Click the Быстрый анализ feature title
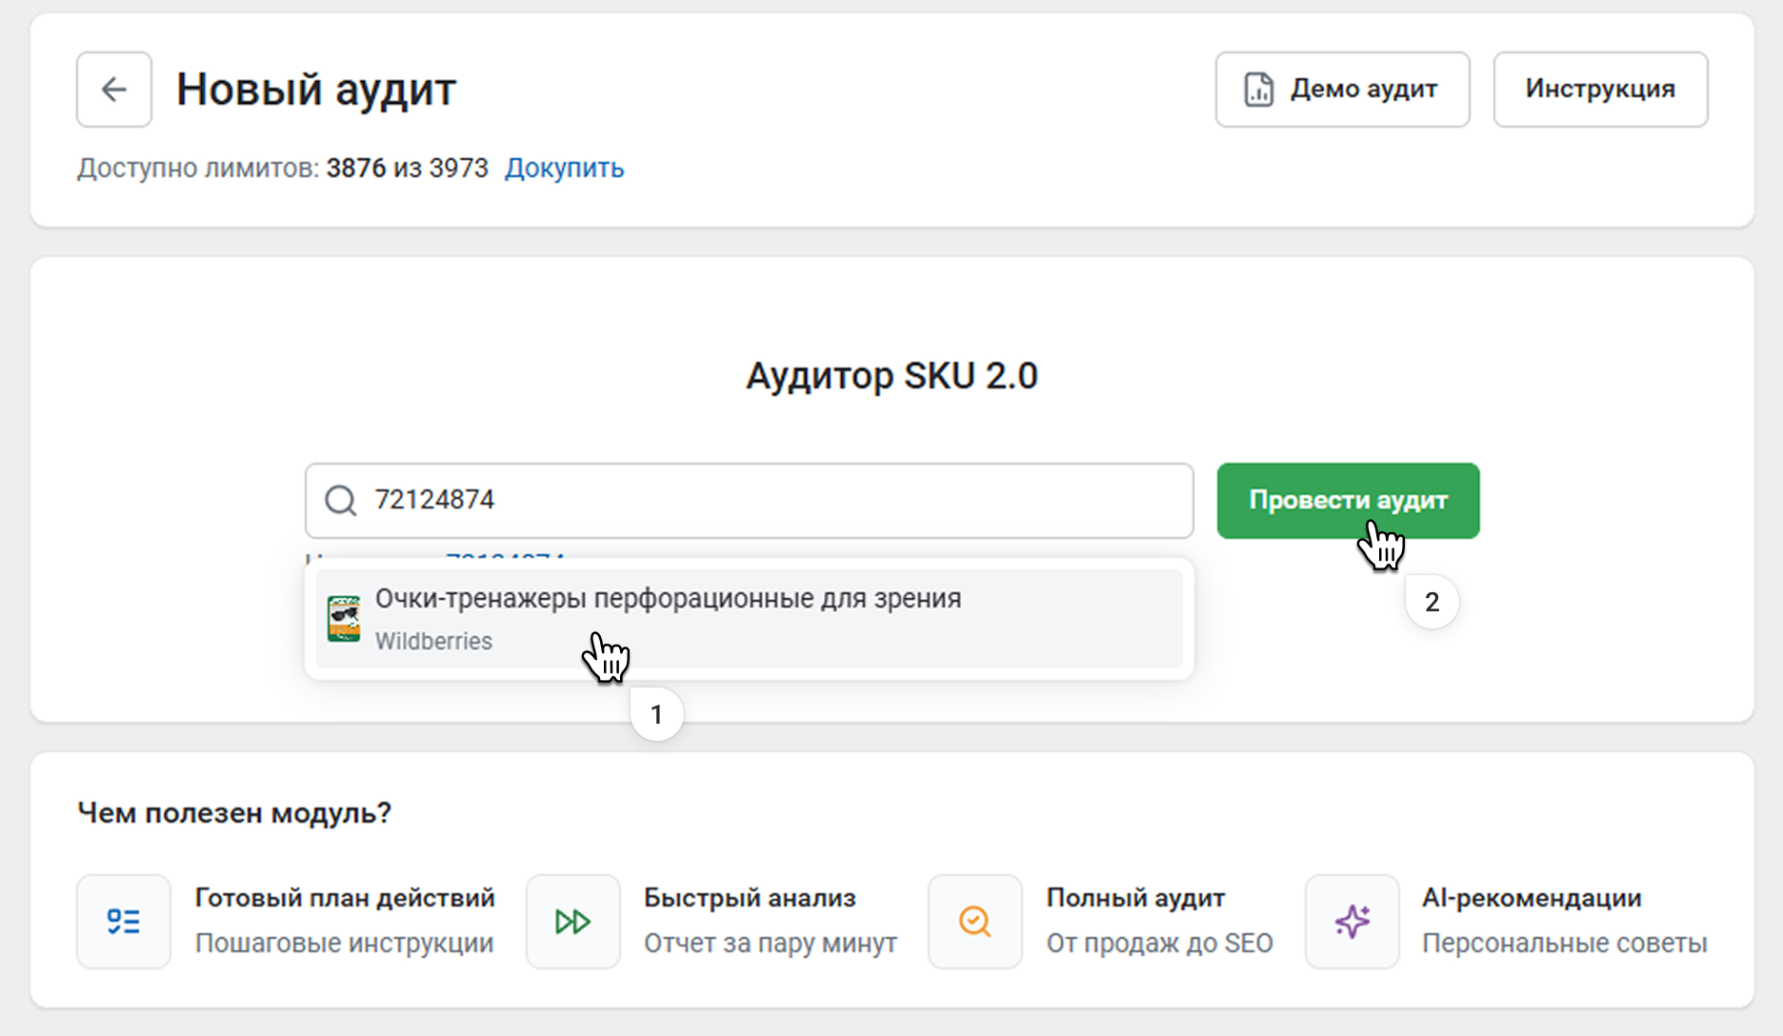Screen dimensions: 1783x1036 pyautogui.click(x=750, y=898)
